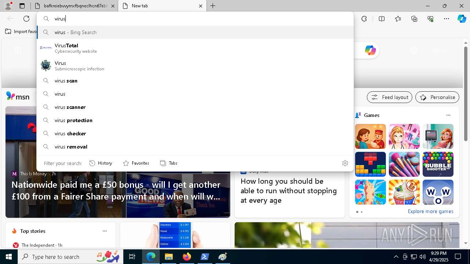Open The Independent top story

tap(38, 245)
